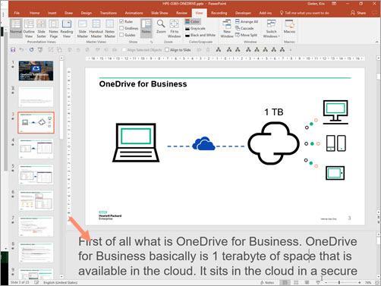Open the Show group dialog launcher
Screen dimensions: 381x286
[151, 42]
